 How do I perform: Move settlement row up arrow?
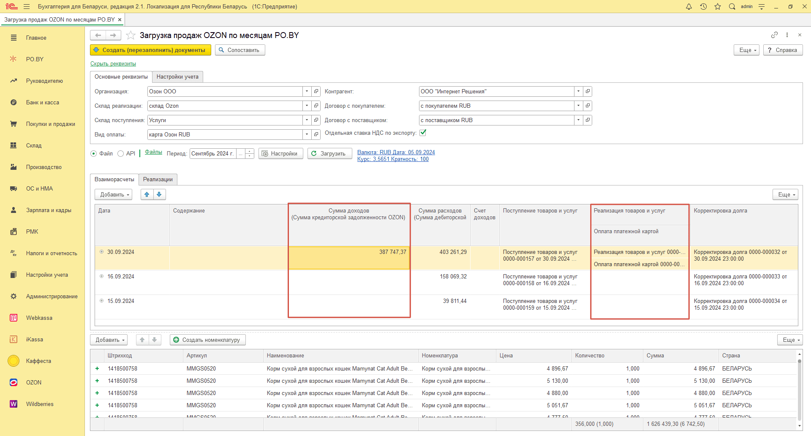tap(147, 194)
